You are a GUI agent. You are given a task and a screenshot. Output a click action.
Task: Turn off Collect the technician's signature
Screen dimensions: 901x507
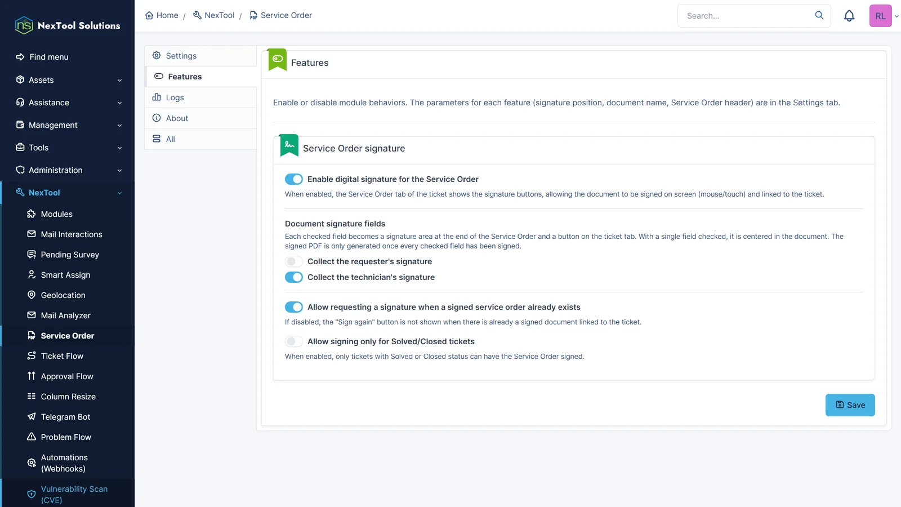click(x=294, y=277)
